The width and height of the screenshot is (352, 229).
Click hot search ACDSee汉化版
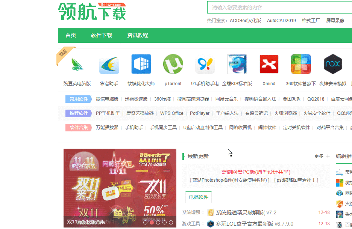click(x=245, y=21)
